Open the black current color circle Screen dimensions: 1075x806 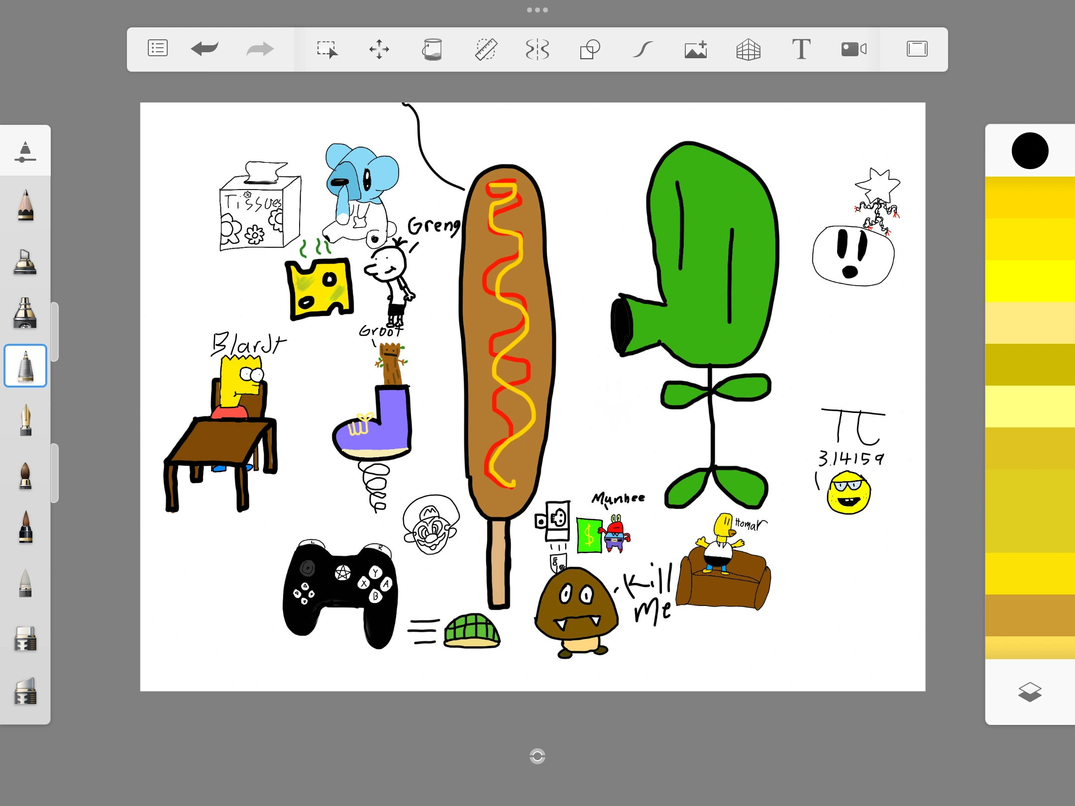click(1030, 151)
